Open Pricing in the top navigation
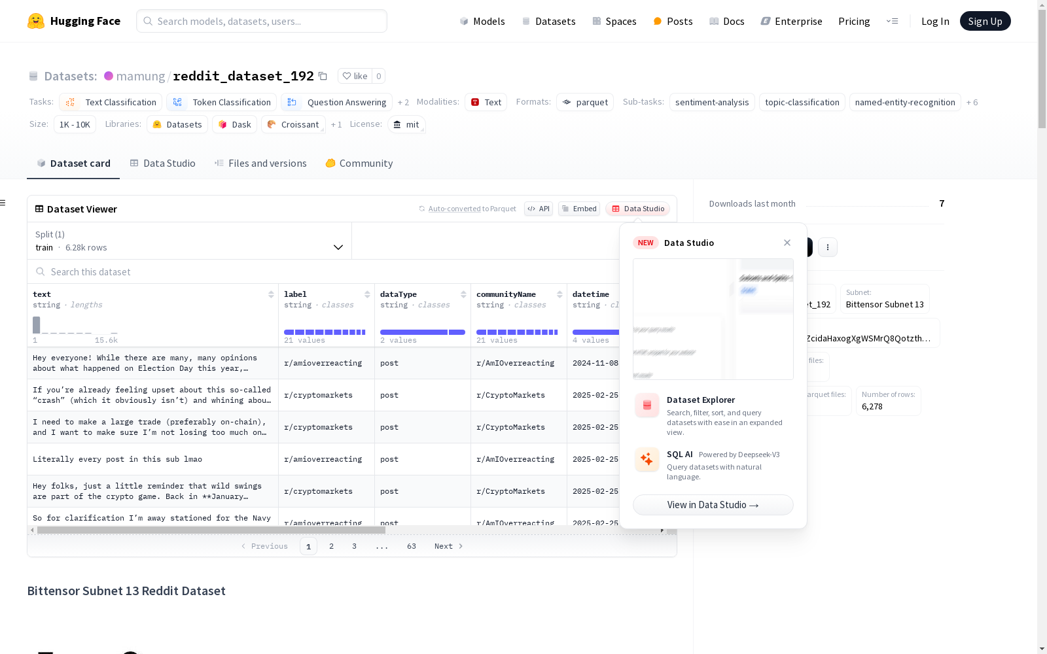The width and height of the screenshot is (1047, 654). (x=854, y=21)
